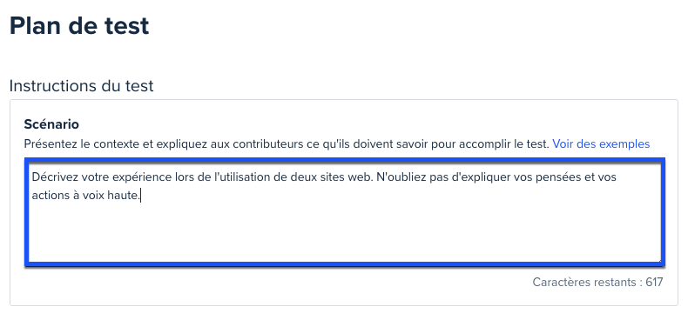Select the "Scénario" field label
Viewport: 688px width, 320px height.
51,124
